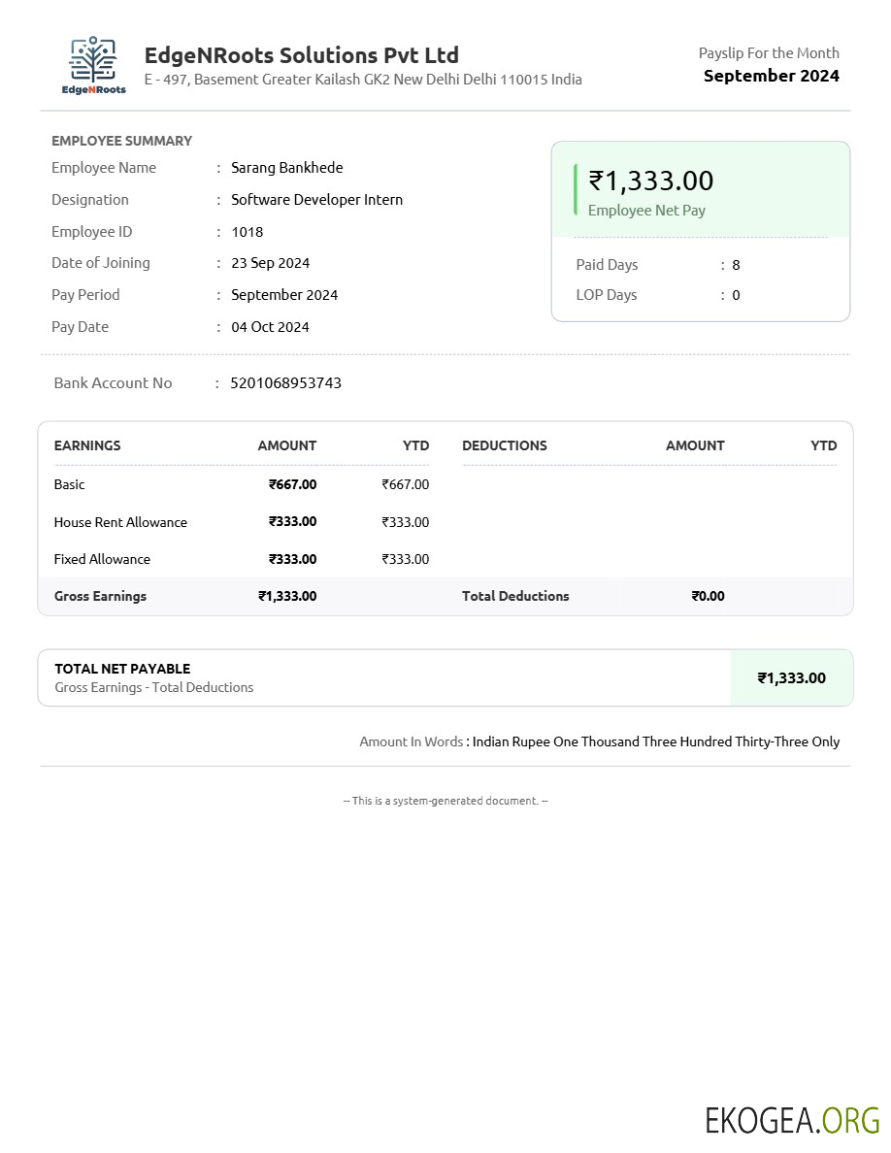Image resolution: width=891 pixels, height=1153 pixels.
Task: Click the bank account number 5201068953743
Action: (x=285, y=383)
